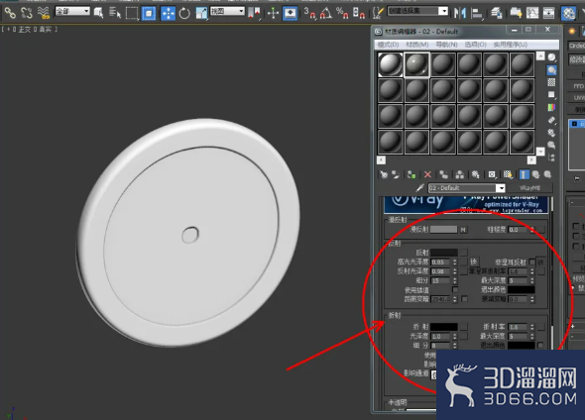Image resolution: width=585 pixels, height=420 pixels.
Task: Click the 真实 viewport shading label
Action: (x=46, y=29)
